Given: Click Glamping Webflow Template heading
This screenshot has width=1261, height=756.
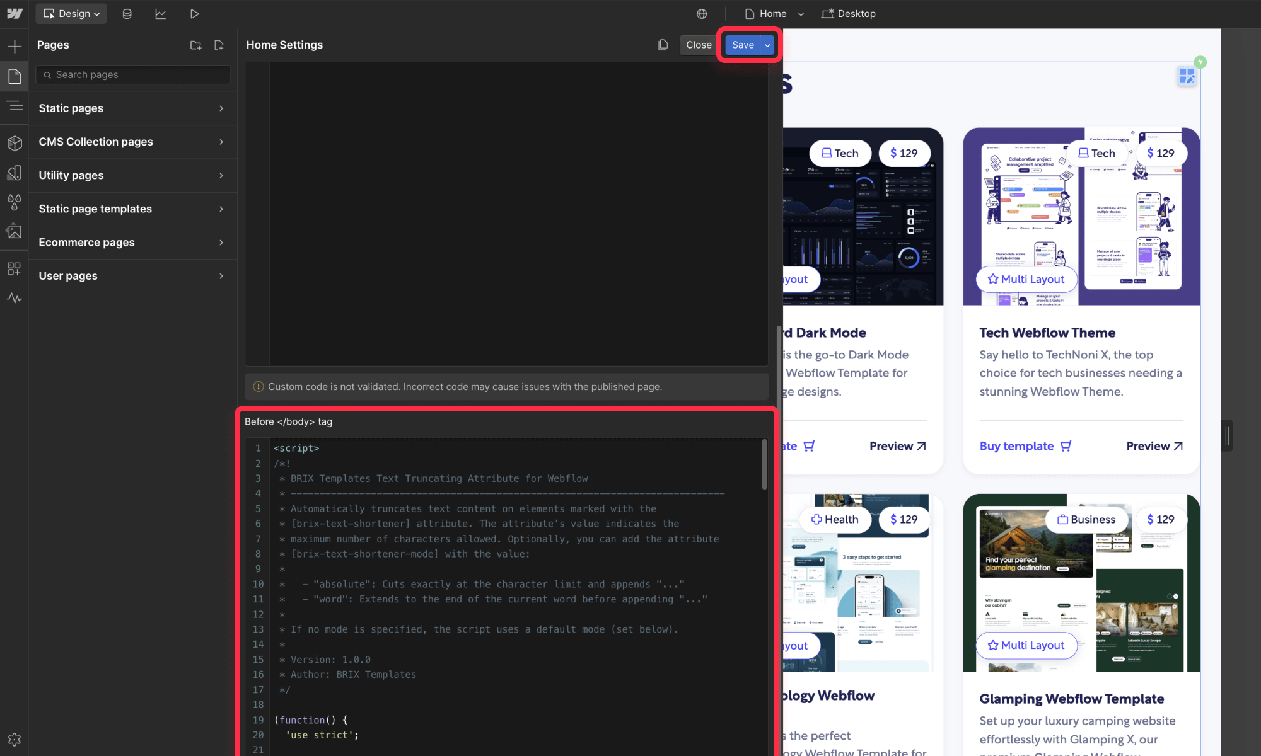Looking at the screenshot, I should (1072, 699).
